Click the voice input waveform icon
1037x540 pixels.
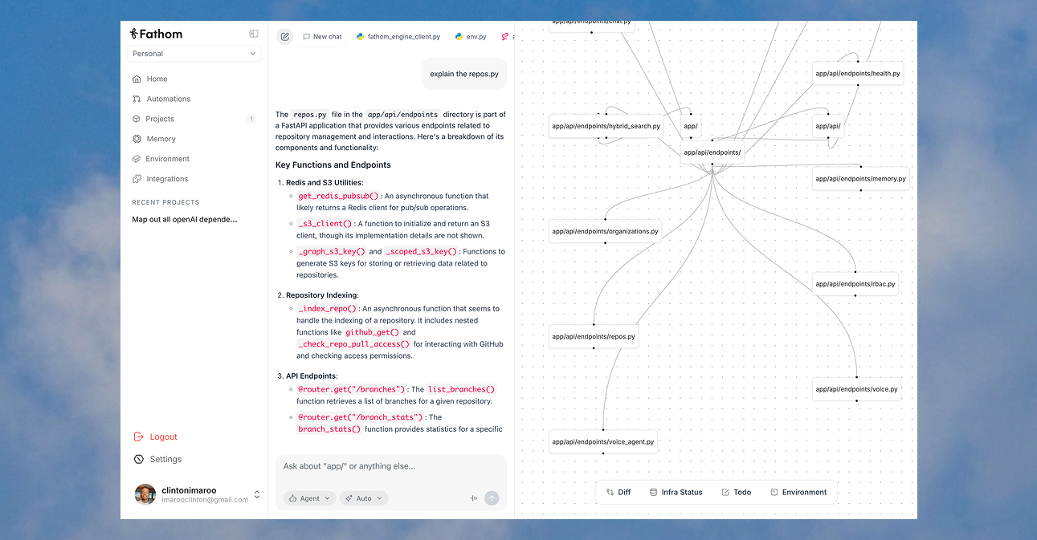coord(474,498)
